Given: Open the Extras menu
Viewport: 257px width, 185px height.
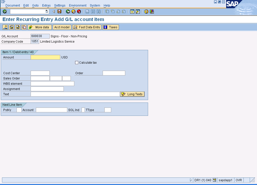Looking at the screenshot, I should pos(46,6).
